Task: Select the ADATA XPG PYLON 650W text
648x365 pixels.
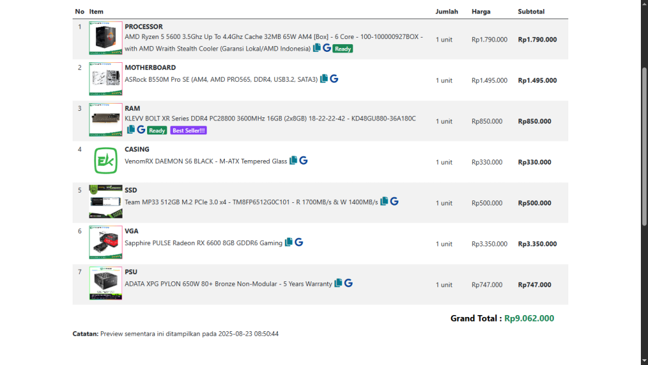Action: [228, 284]
